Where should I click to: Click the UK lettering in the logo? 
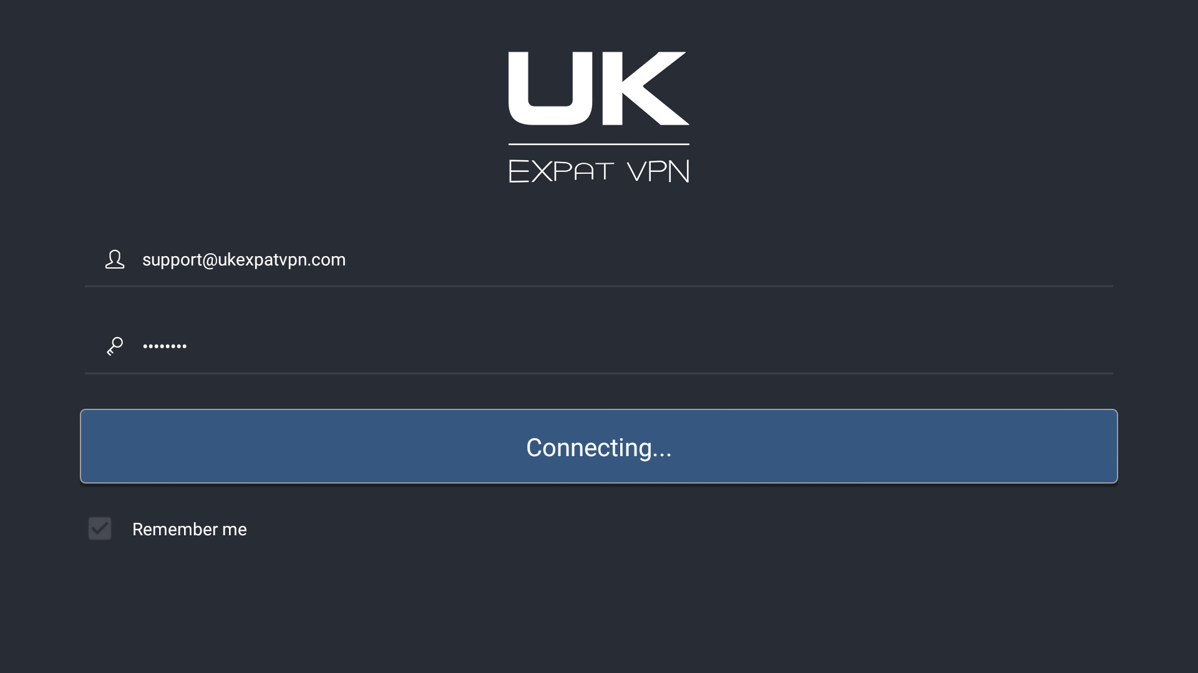(x=598, y=88)
